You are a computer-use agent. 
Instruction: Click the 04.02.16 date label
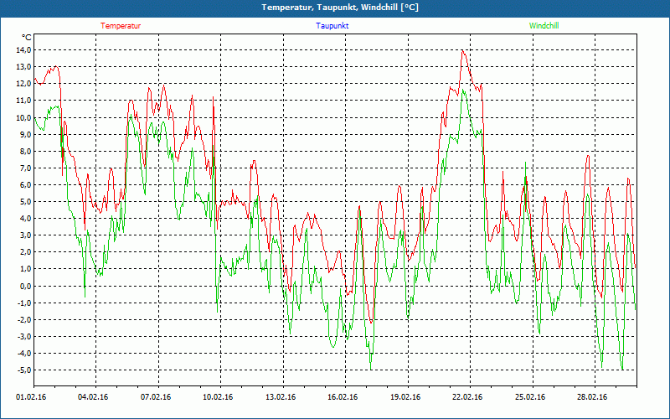click(93, 397)
